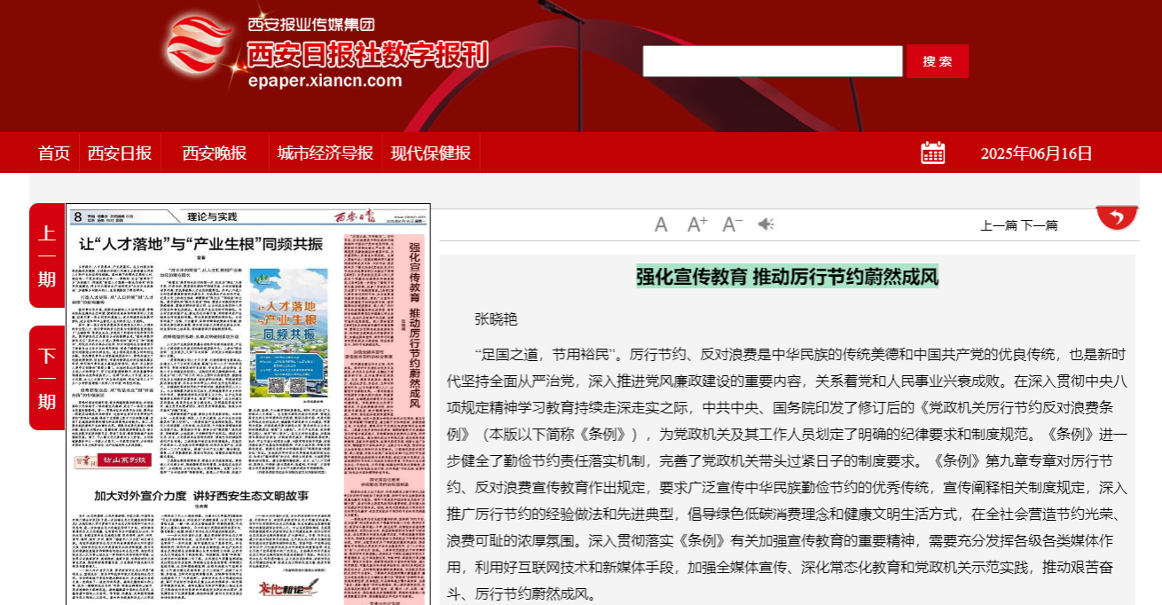This screenshot has height=605, width=1162.
Task: Switch to 西安晚报 tab
Action: [215, 153]
